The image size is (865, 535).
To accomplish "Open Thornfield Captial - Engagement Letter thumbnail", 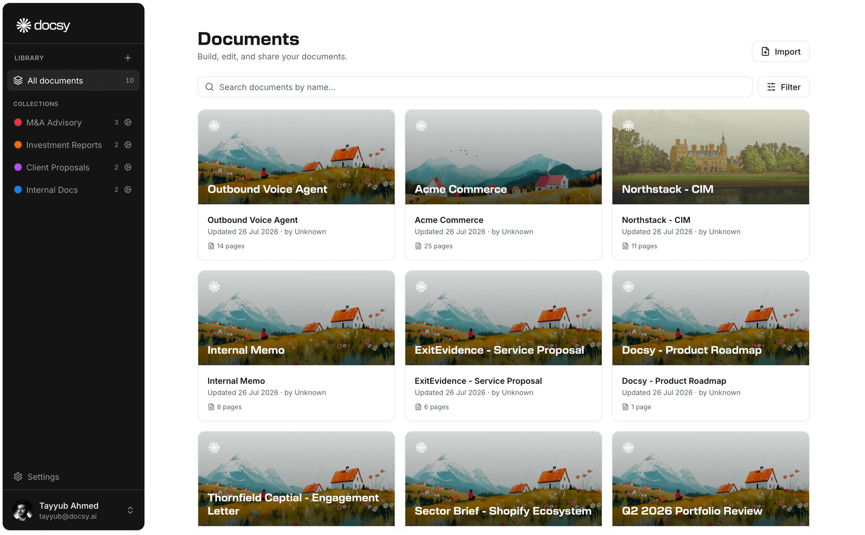I will [x=296, y=479].
